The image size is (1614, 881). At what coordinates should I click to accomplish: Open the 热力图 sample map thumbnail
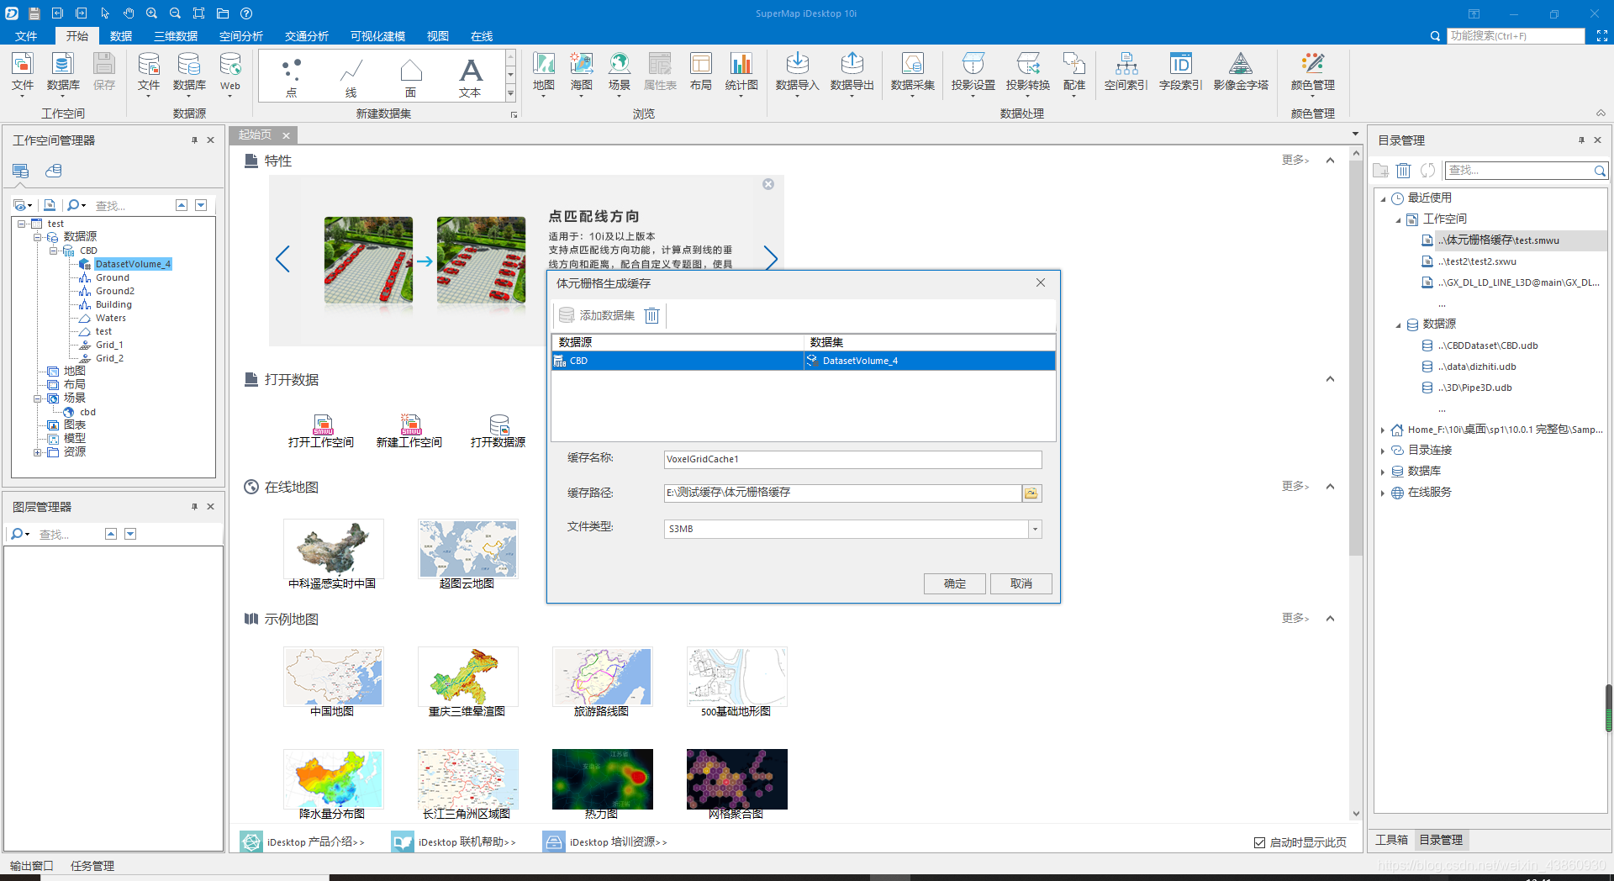tap(602, 779)
